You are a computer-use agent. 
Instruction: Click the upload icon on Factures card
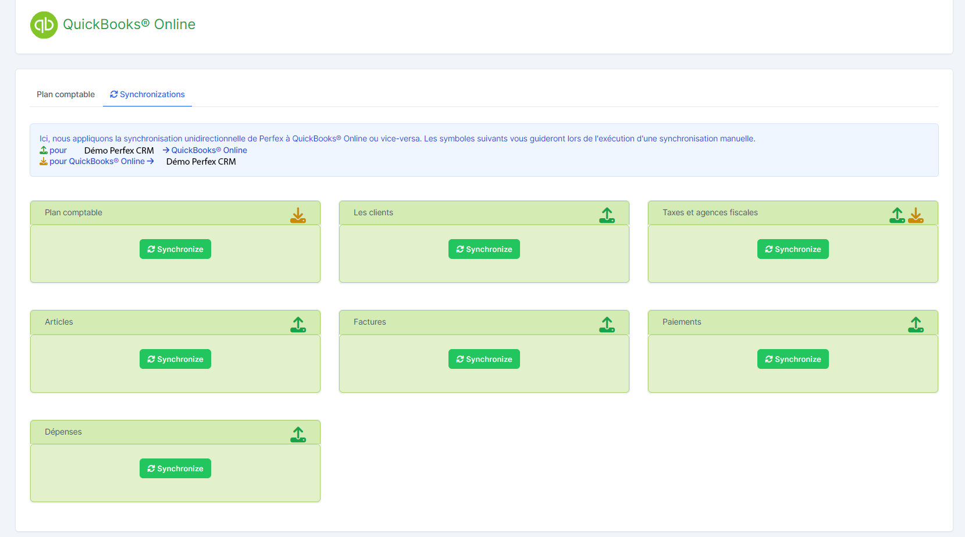(607, 325)
